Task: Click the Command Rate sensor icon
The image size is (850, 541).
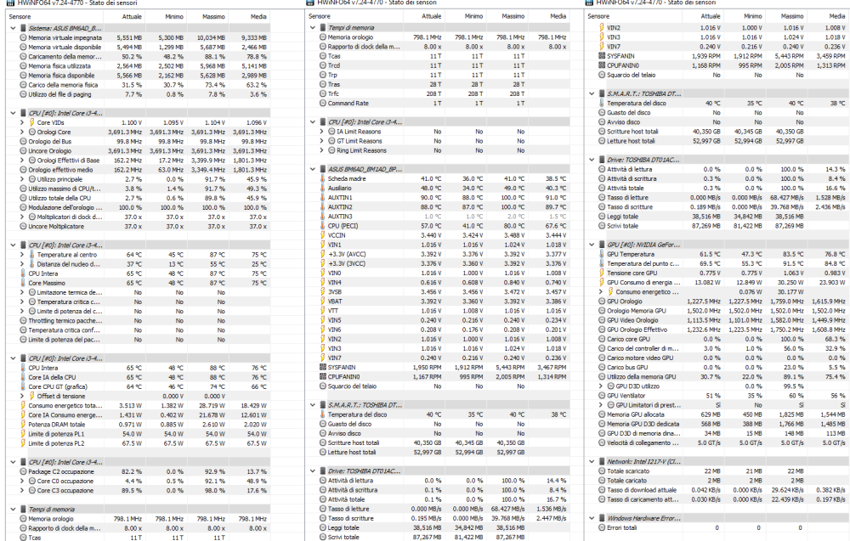Action: coord(323,103)
